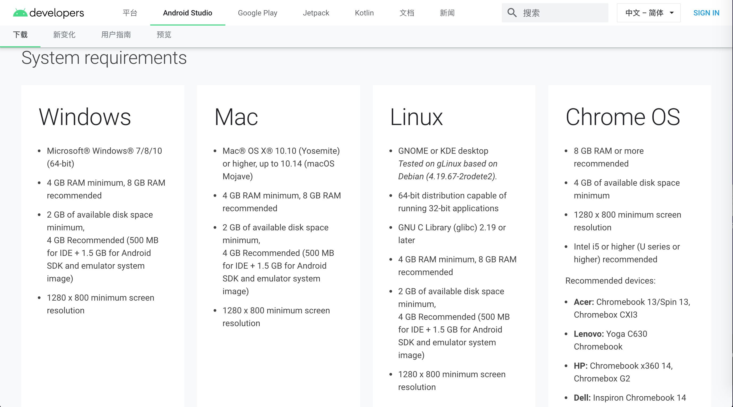The height and width of the screenshot is (407, 733).
Task: Click "Tested on gLinux based on Debian" italic text
Action: pos(447,170)
